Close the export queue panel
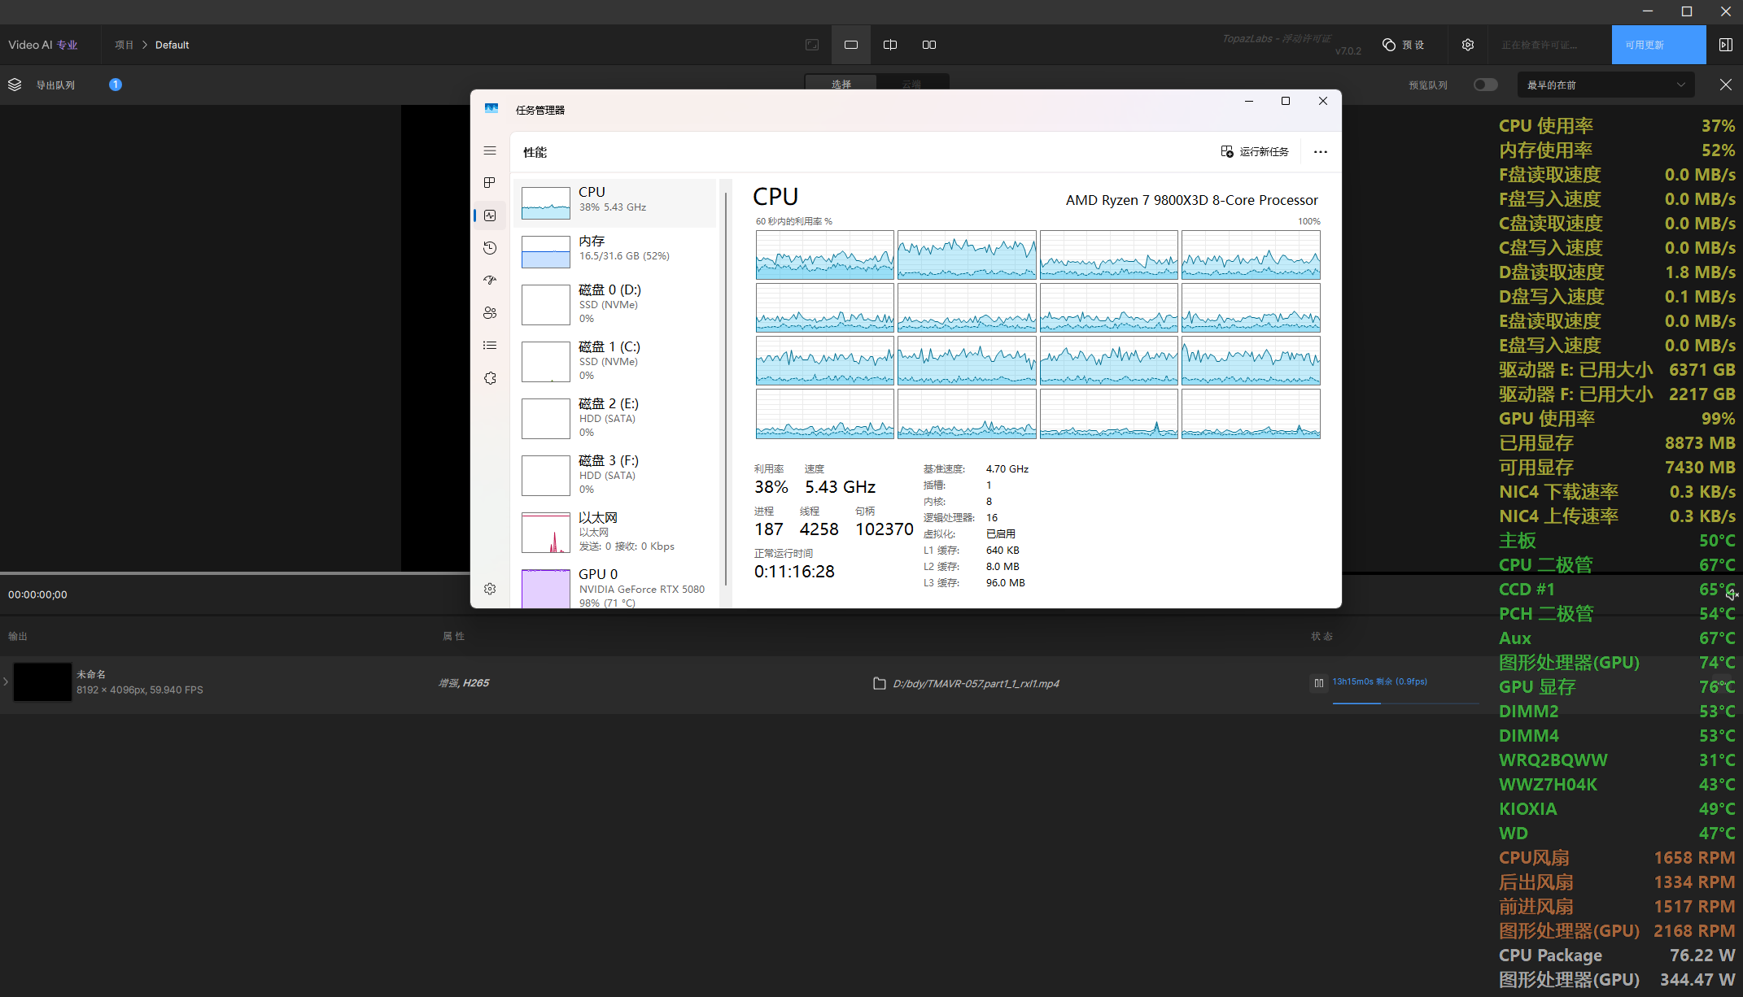Screen dimensions: 1743x997 (x=1725, y=85)
